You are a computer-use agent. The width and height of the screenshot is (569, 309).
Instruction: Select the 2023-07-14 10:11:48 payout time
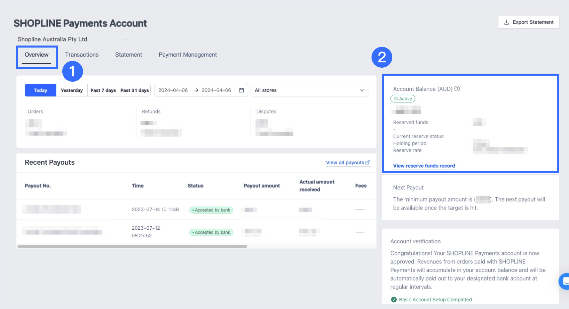(155, 210)
